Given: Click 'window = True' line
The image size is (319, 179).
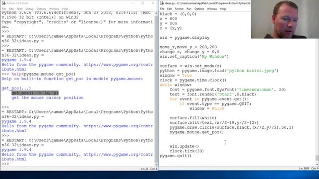Looking at the screenshot, I should (x=176, y=75).
